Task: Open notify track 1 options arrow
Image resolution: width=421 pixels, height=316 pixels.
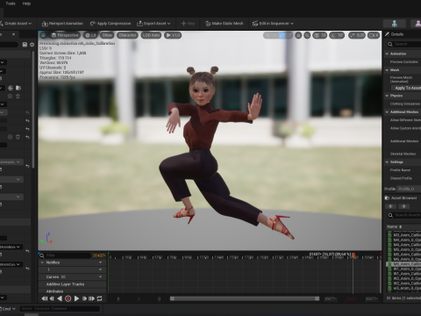Action: 101,269
